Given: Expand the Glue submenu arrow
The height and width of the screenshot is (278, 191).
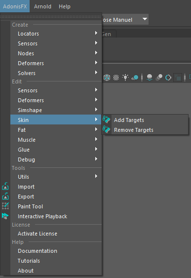Looking at the screenshot, I should pos(96,149).
